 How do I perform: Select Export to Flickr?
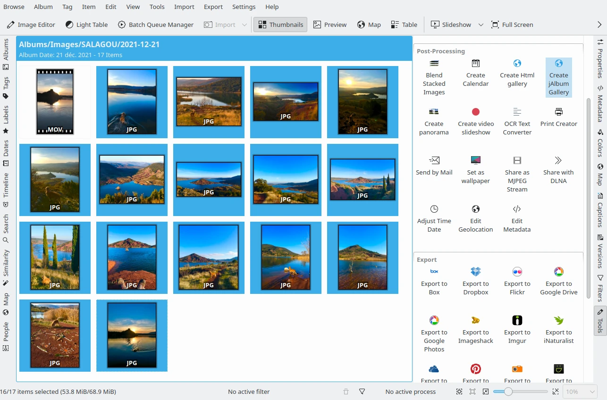click(x=517, y=281)
